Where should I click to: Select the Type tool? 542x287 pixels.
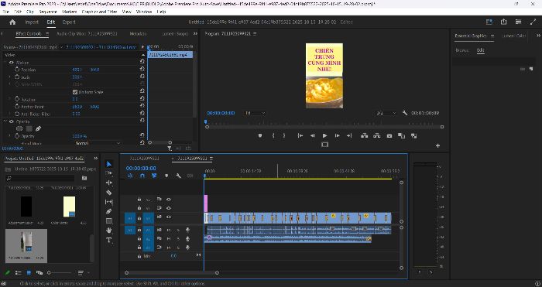pyautogui.click(x=109, y=240)
